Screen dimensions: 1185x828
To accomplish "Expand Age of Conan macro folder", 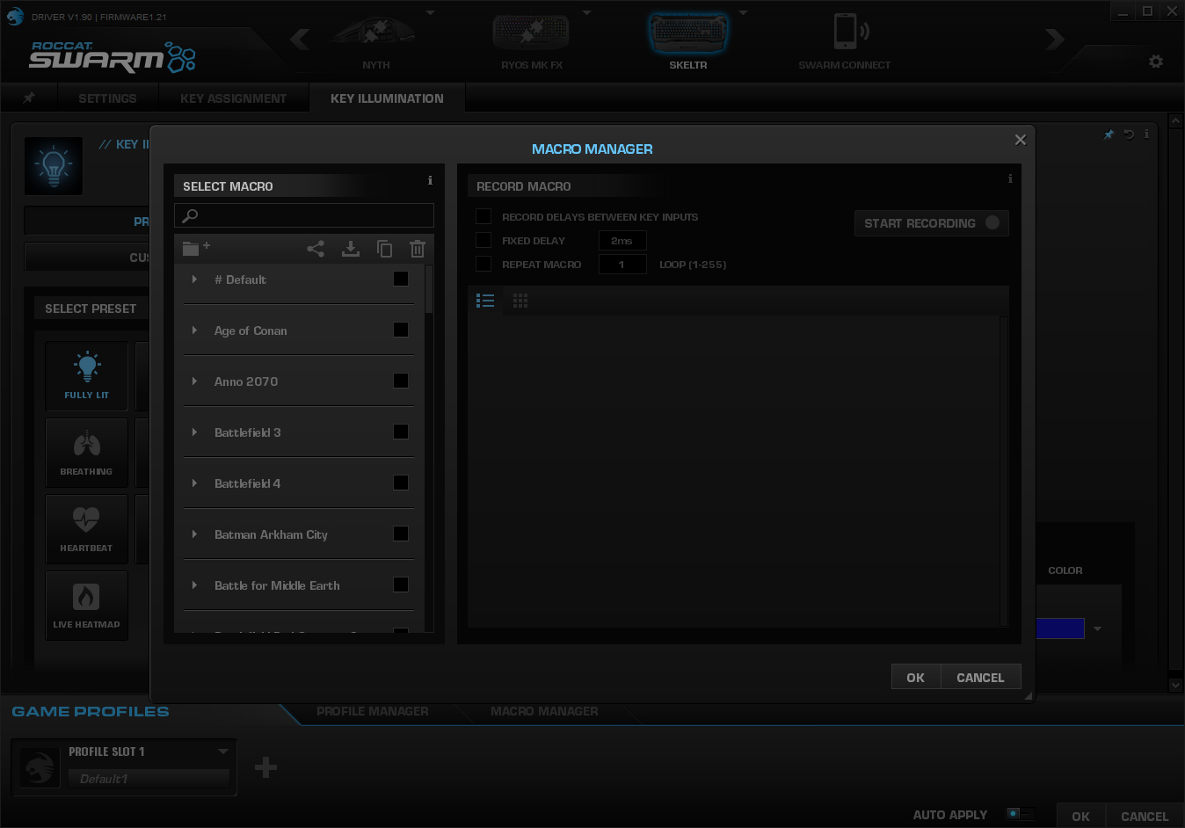I will pyautogui.click(x=194, y=330).
